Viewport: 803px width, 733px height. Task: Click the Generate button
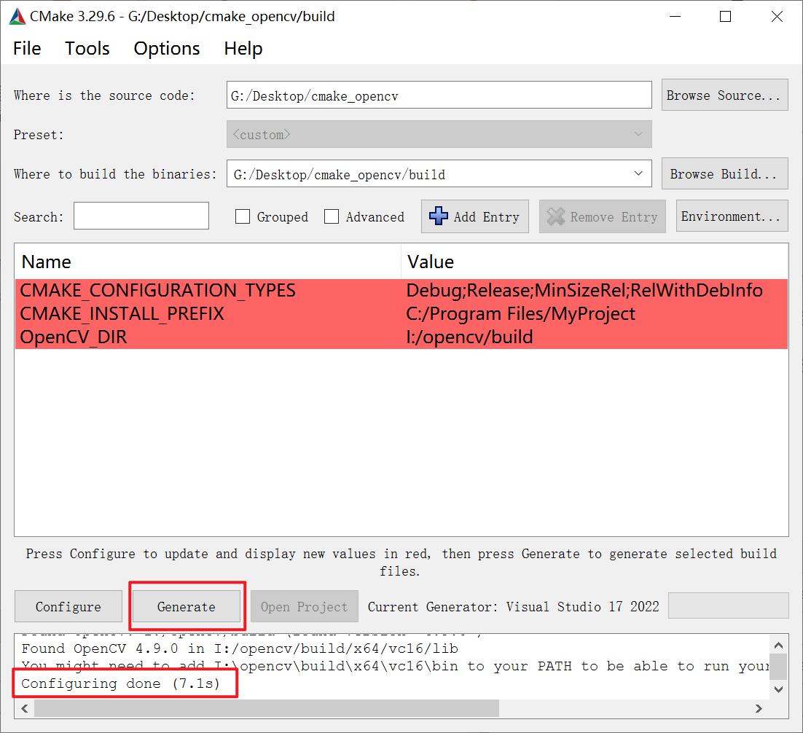point(187,606)
